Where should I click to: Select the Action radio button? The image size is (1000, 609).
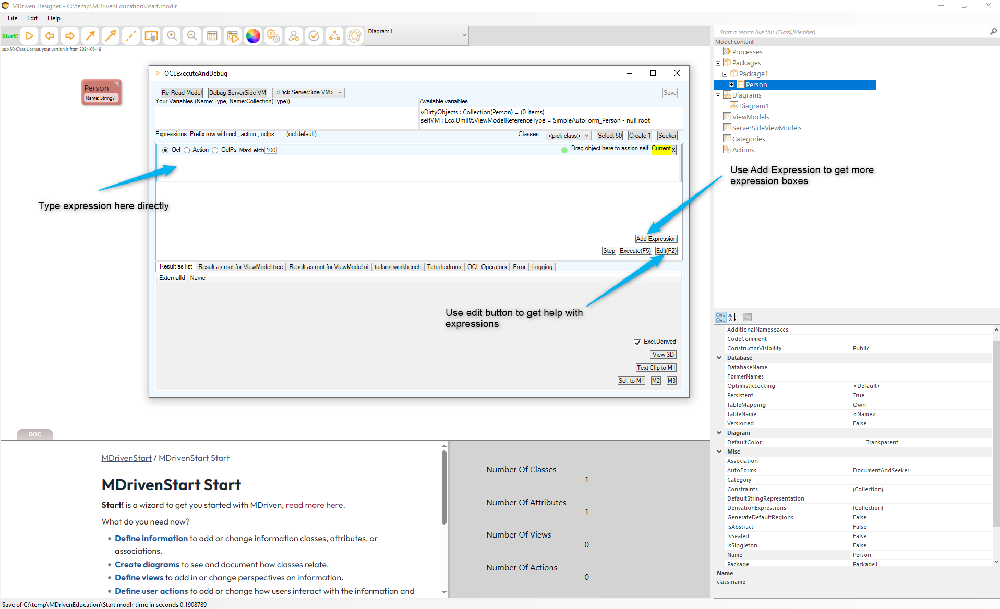(x=187, y=150)
